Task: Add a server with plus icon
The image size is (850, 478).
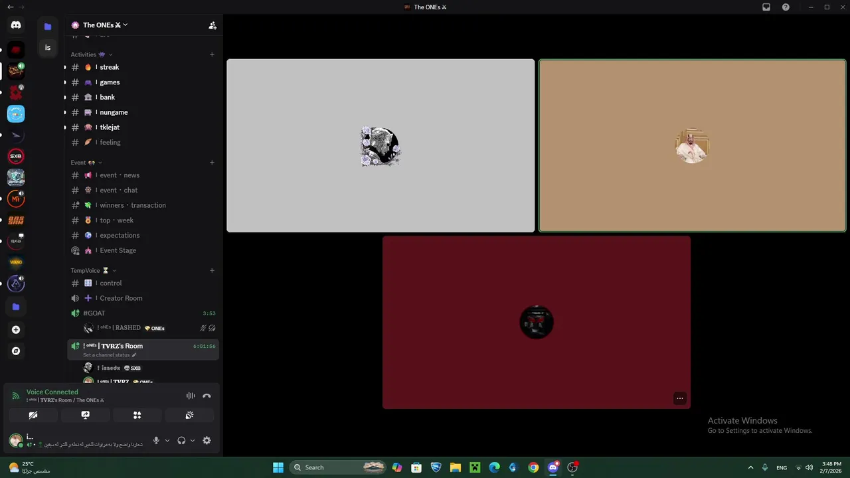Action: [16, 330]
